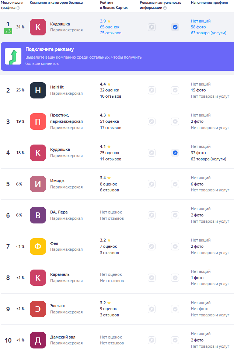Click the Компания и категория бизнеса header

tap(56, 3)
